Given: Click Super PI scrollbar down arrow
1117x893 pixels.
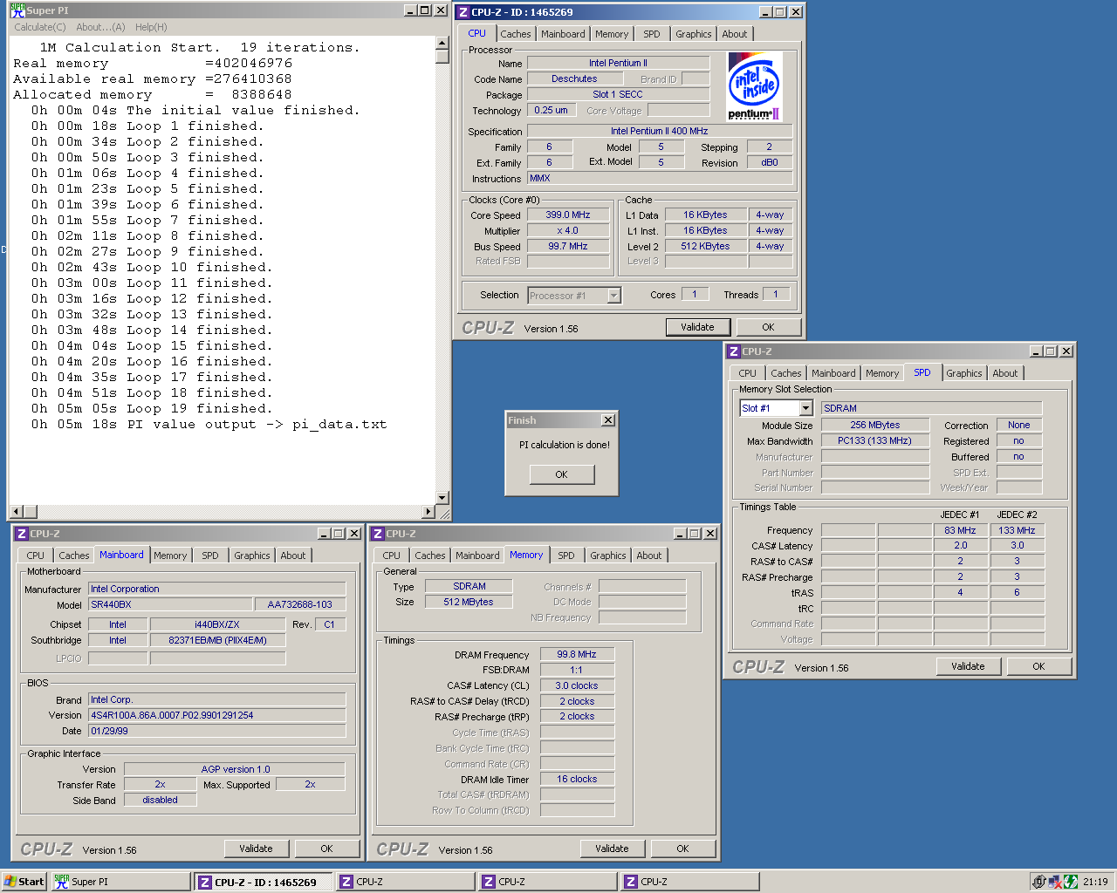Looking at the screenshot, I should [442, 497].
